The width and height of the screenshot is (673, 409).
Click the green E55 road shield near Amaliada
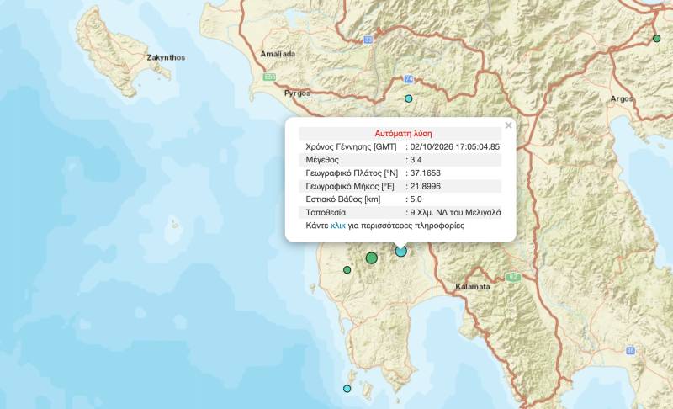(x=269, y=77)
